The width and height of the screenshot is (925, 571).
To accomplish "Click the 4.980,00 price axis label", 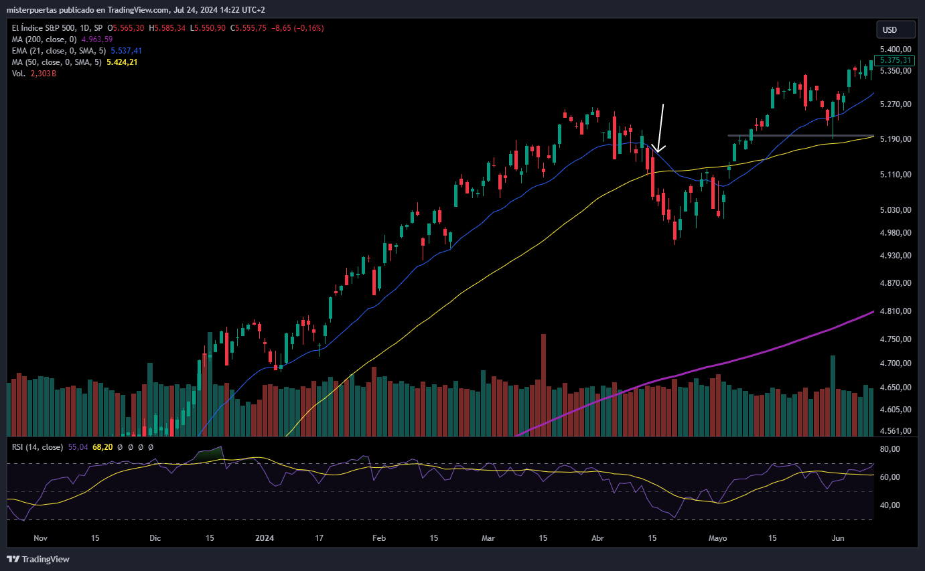I will pos(896,233).
